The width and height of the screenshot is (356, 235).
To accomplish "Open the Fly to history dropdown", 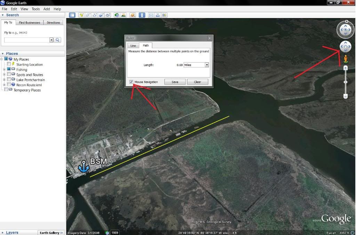I will pos(51,40).
